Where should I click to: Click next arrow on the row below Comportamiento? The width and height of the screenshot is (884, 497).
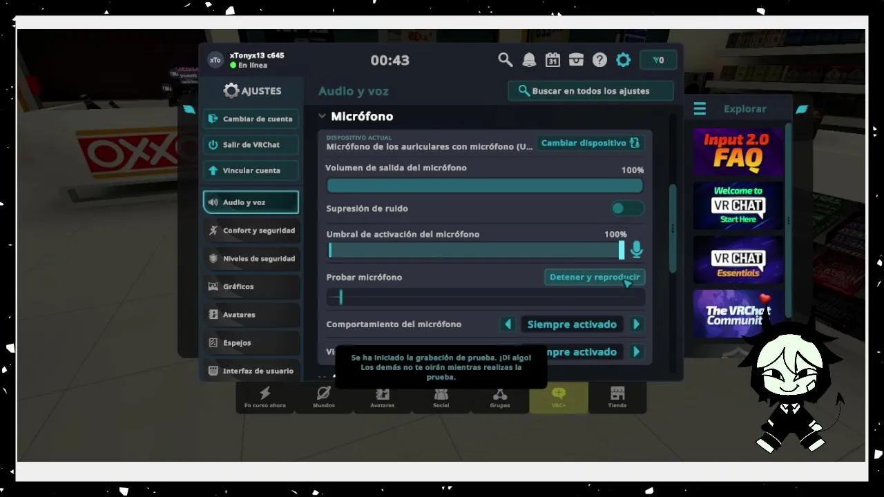click(636, 352)
